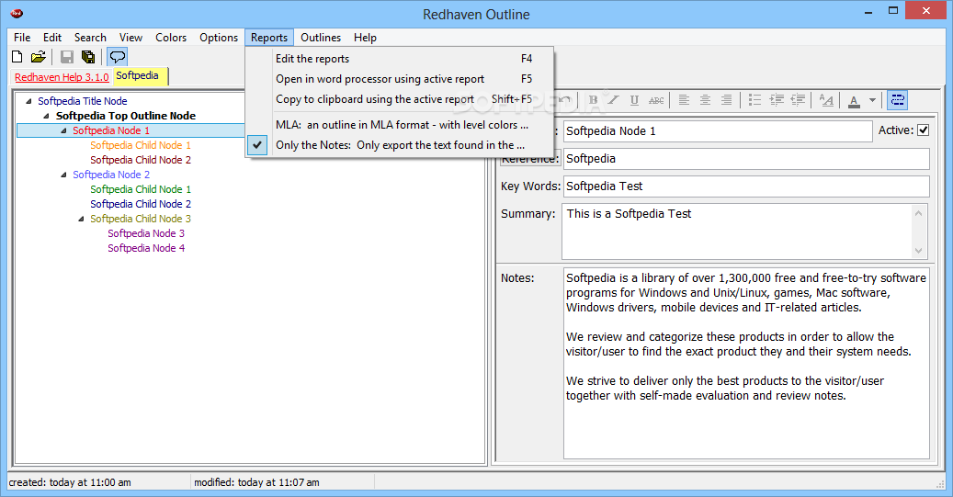The width and height of the screenshot is (953, 497).
Task: Click the Open folder toolbar icon
Action: 39,57
